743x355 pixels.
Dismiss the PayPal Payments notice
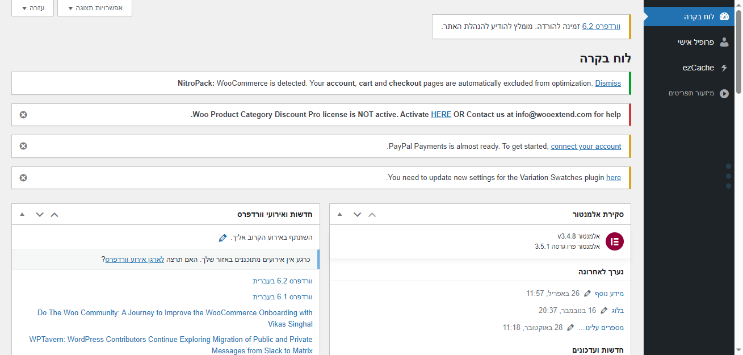tap(23, 146)
